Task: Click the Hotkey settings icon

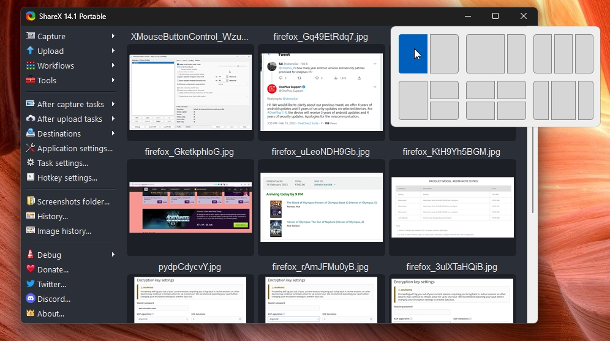Action: [31, 178]
